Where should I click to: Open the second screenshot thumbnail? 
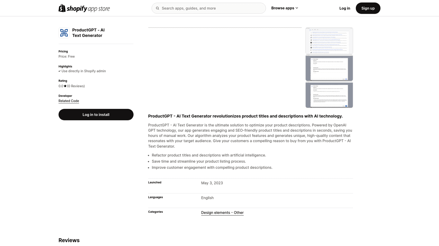[x=329, y=68]
